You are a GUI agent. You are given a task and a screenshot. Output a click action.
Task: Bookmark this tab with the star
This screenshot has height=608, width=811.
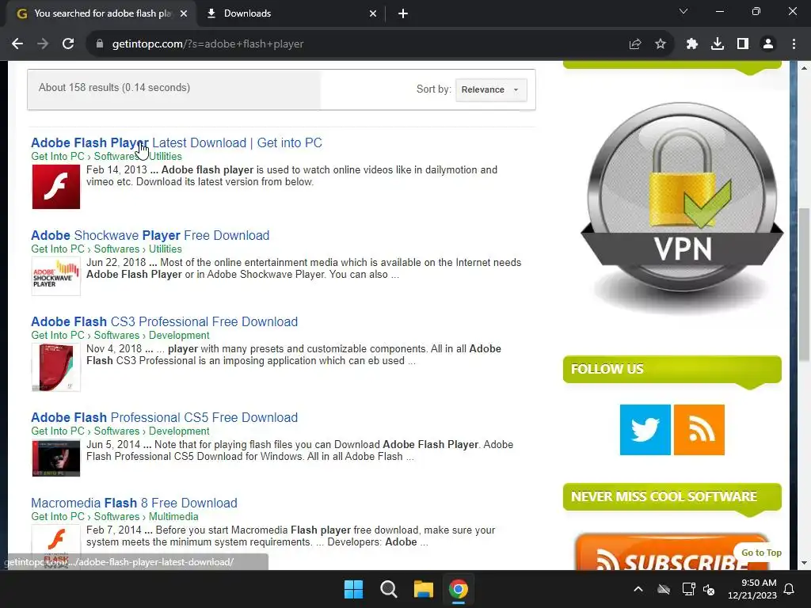pos(661,44)
